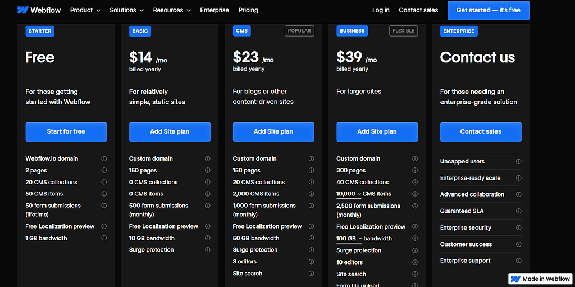Click Get started — it's free button
The image size is (575, 287).
coord(489,10)
